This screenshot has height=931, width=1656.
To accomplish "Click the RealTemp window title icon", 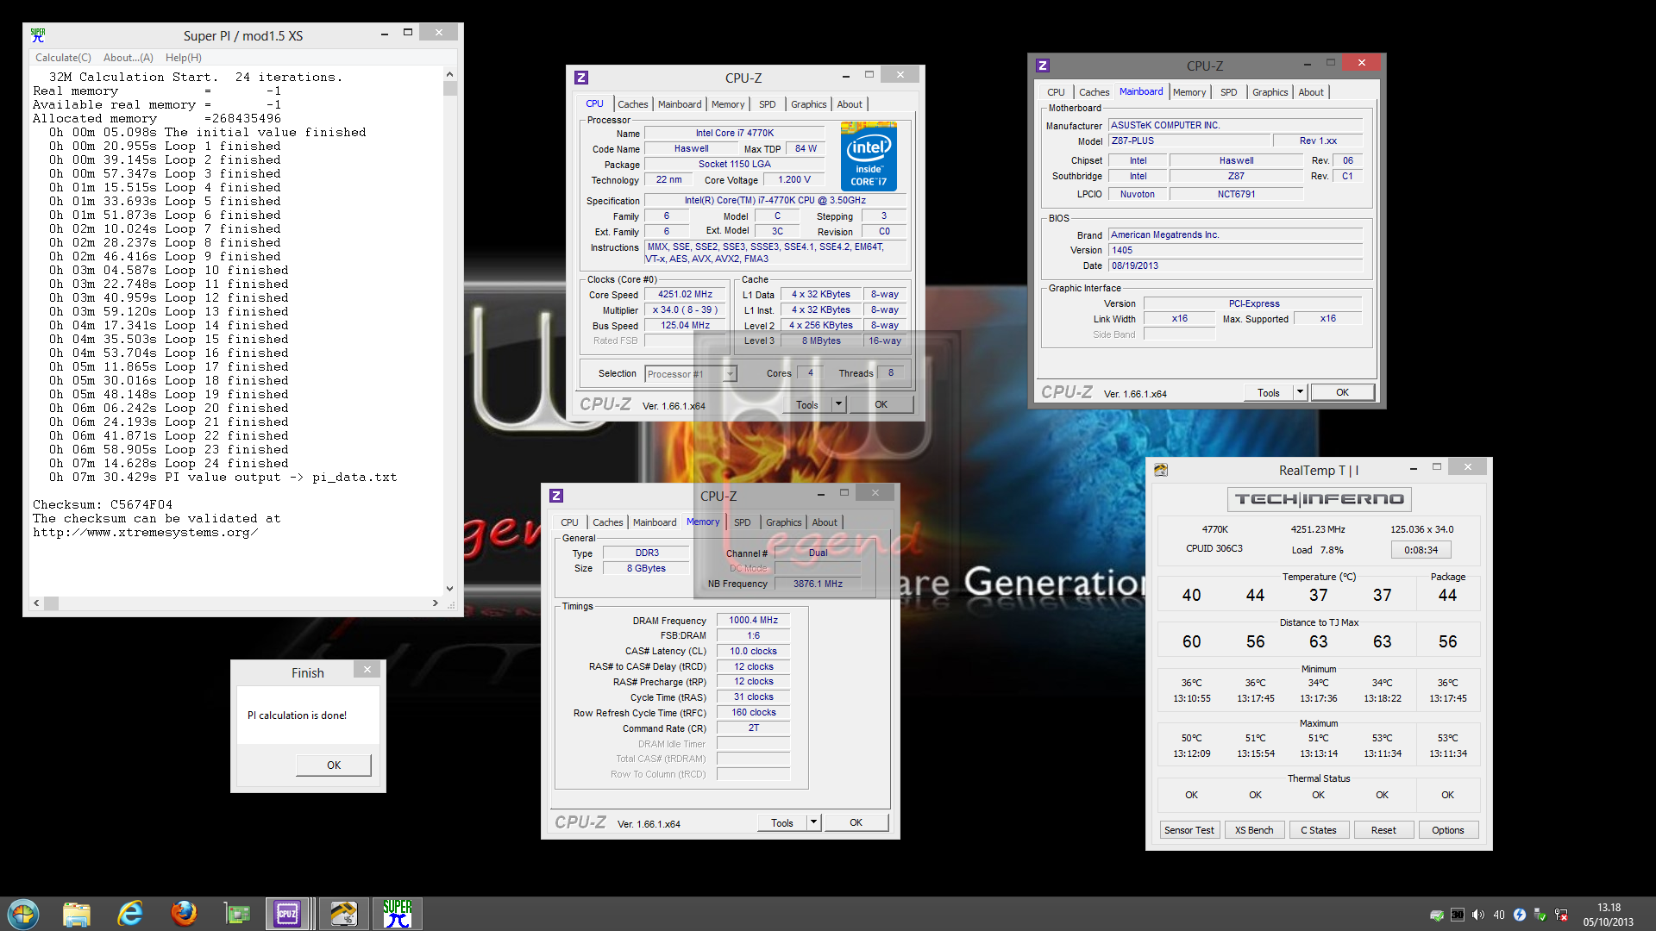I will (1161, 470).
